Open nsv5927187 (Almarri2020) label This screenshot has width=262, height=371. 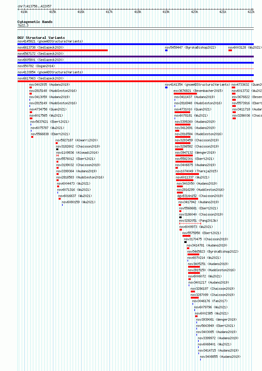77,140
